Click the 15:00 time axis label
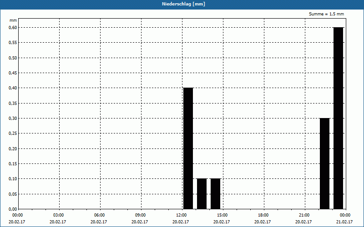364x227 pixels. pos(223,215)
